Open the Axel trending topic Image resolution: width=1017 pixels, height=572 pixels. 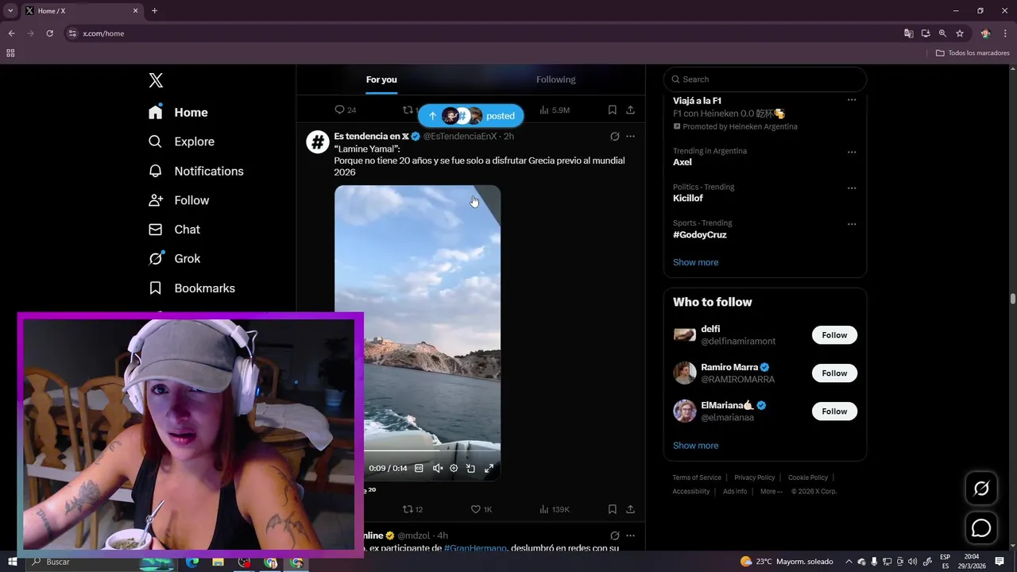tap(682, 162)
